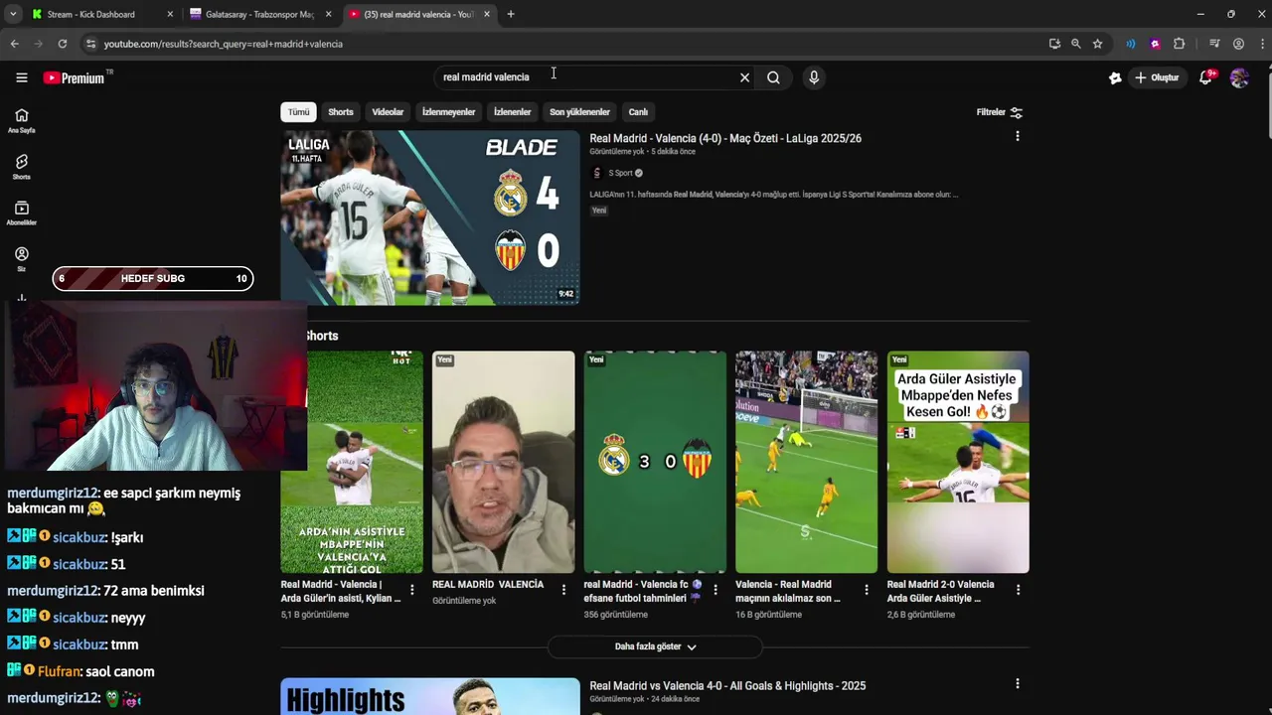The height and width of the screenshot is (715, 1272).
Task: Open the Chrome profile icon
Action: [x=1238, y=44]
